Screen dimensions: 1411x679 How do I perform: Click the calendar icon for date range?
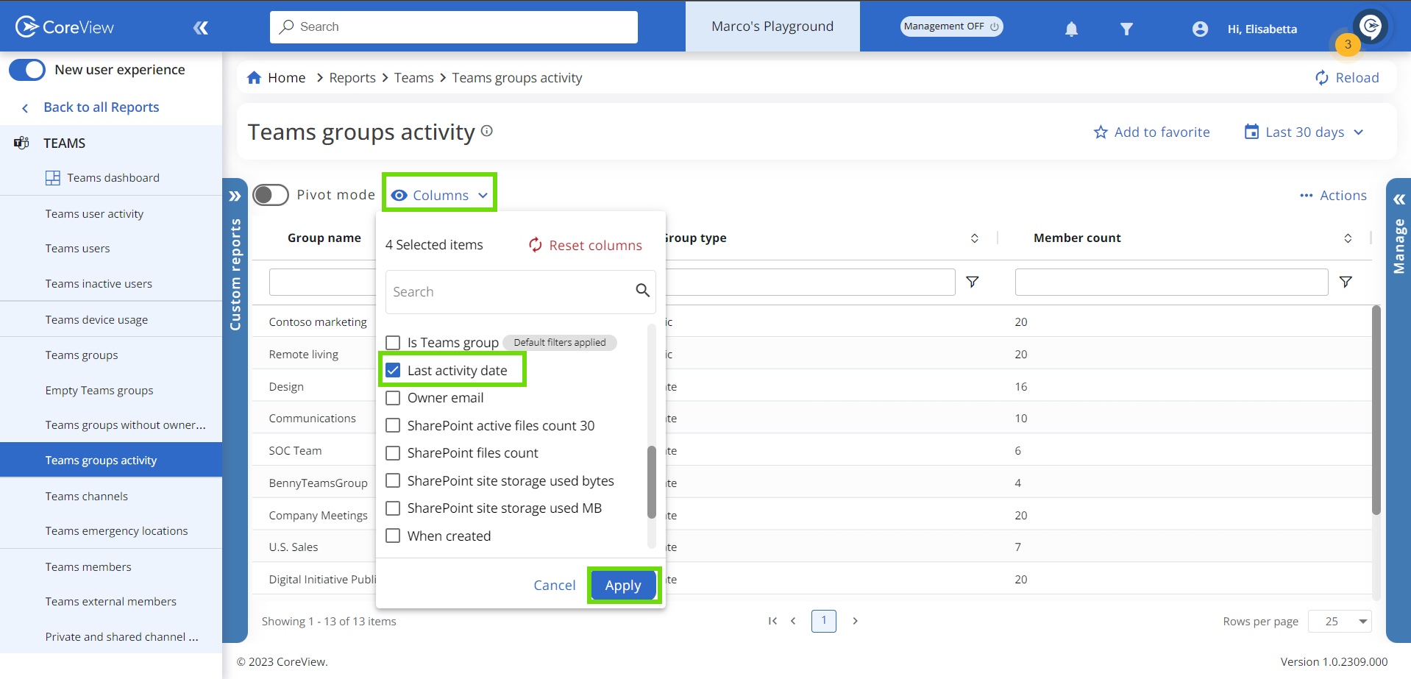pyautogui.click(x=1251, y=132)
